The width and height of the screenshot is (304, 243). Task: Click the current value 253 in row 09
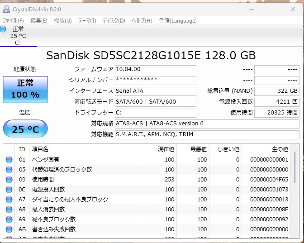coord(170,180)
